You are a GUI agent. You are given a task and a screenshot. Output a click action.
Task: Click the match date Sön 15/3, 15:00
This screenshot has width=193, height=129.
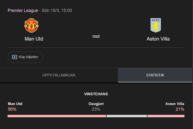[x=57, y=10]
